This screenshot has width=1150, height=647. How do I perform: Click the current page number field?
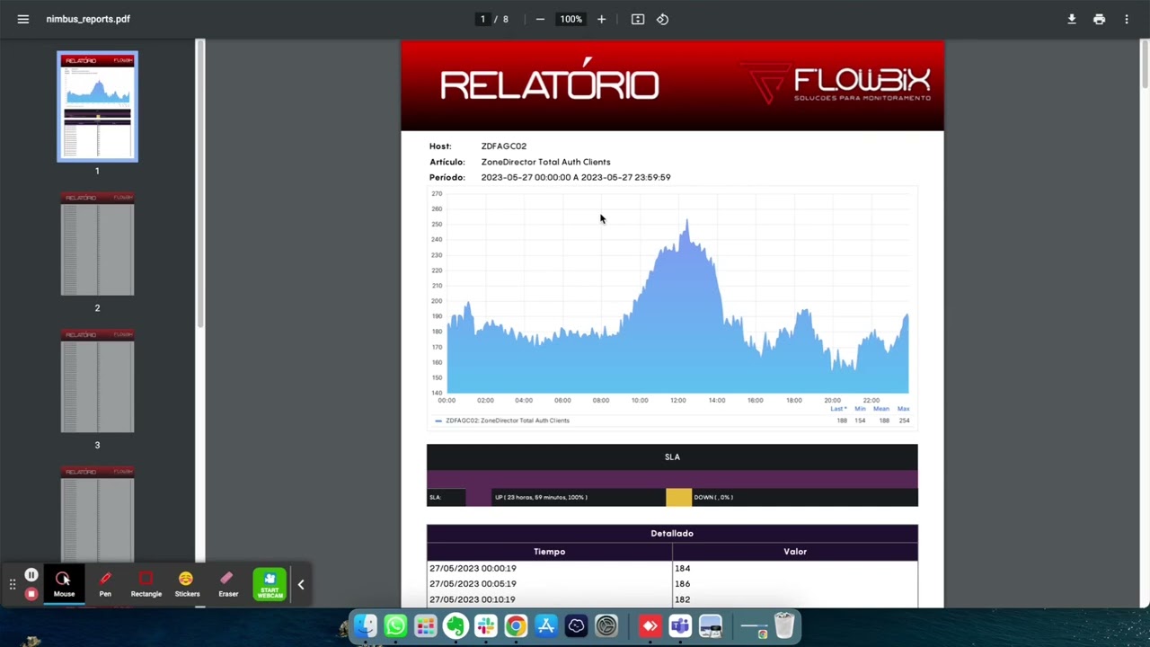point(482,19)
